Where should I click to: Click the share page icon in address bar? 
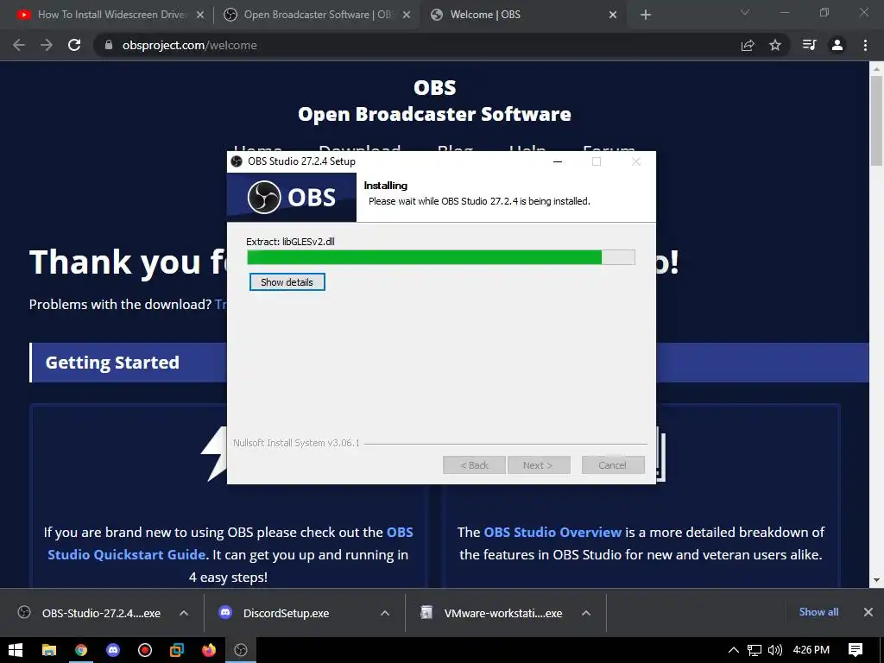click(x=748, y=45)
